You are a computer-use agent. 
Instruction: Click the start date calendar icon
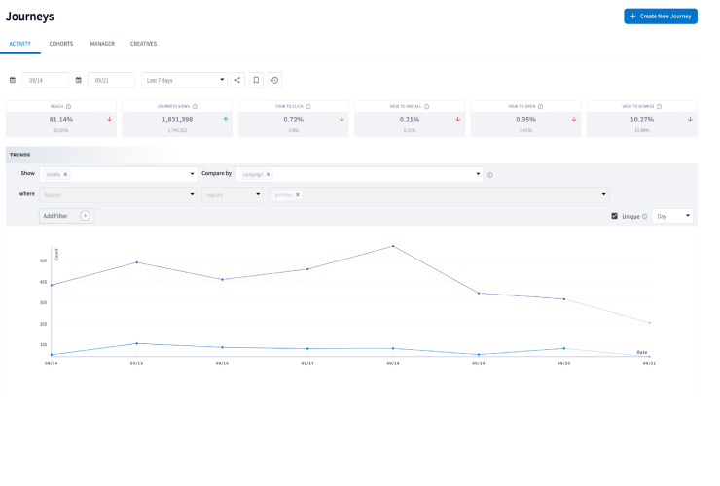pos(13,80)
